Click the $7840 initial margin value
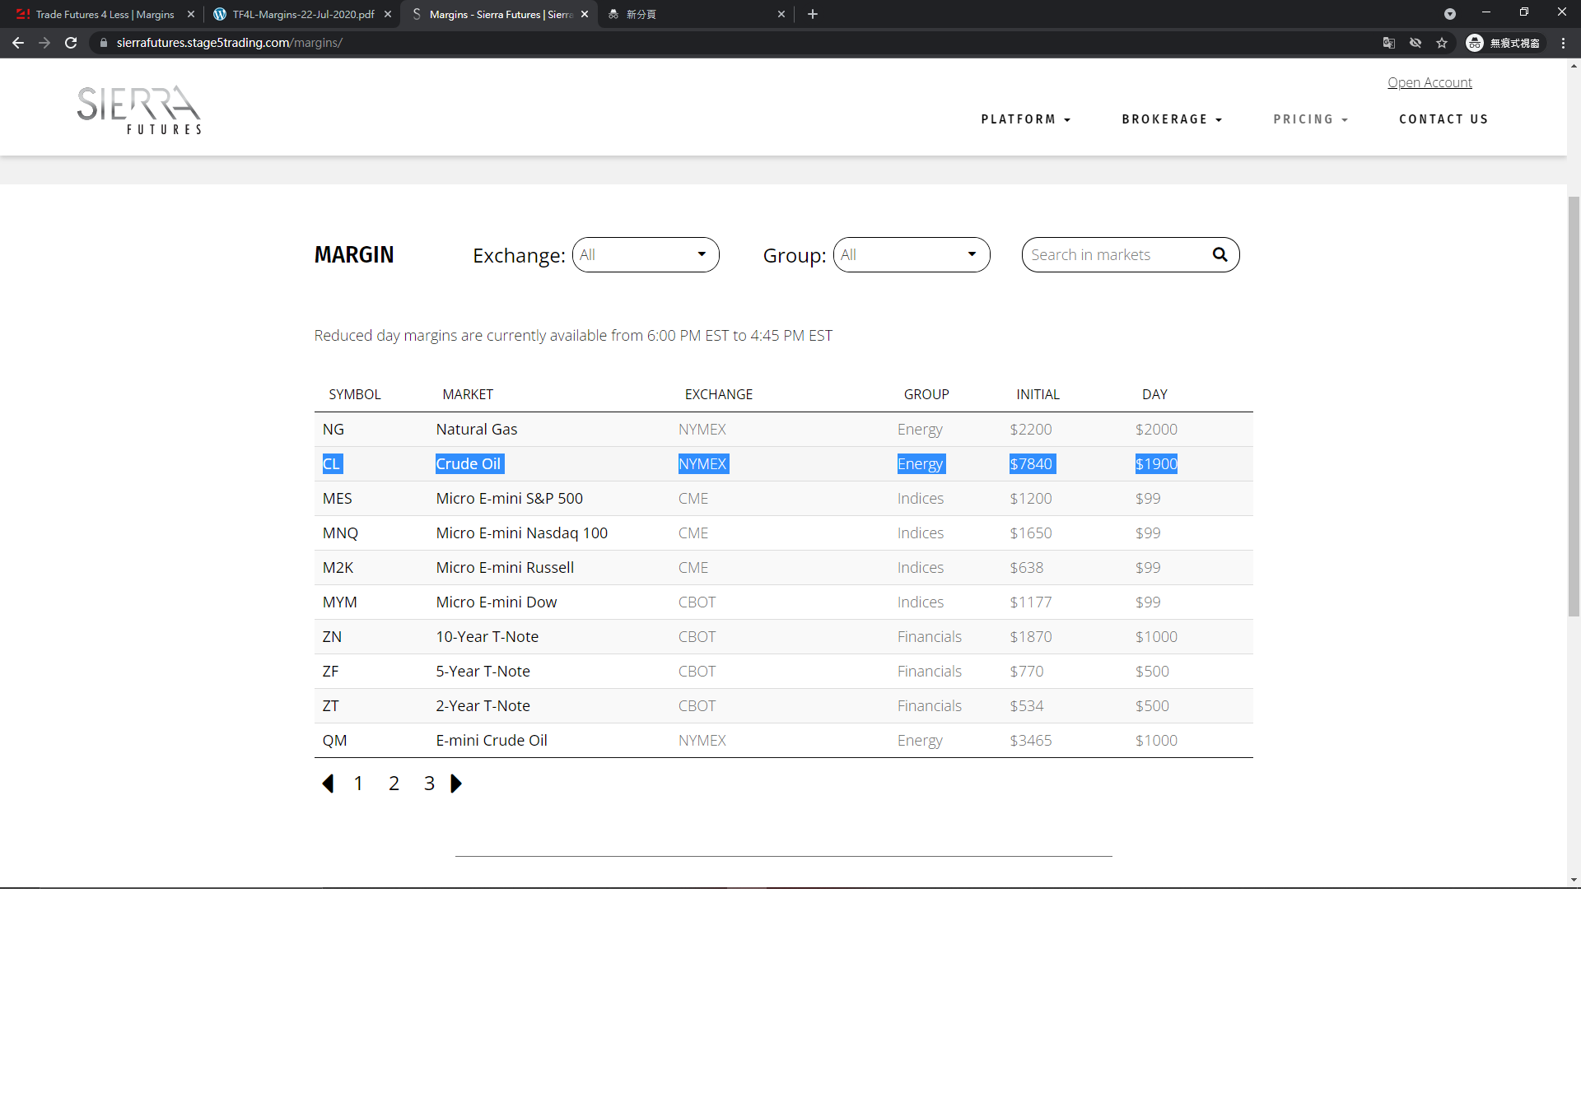1581x1093 pixels. pos(1032,464)
